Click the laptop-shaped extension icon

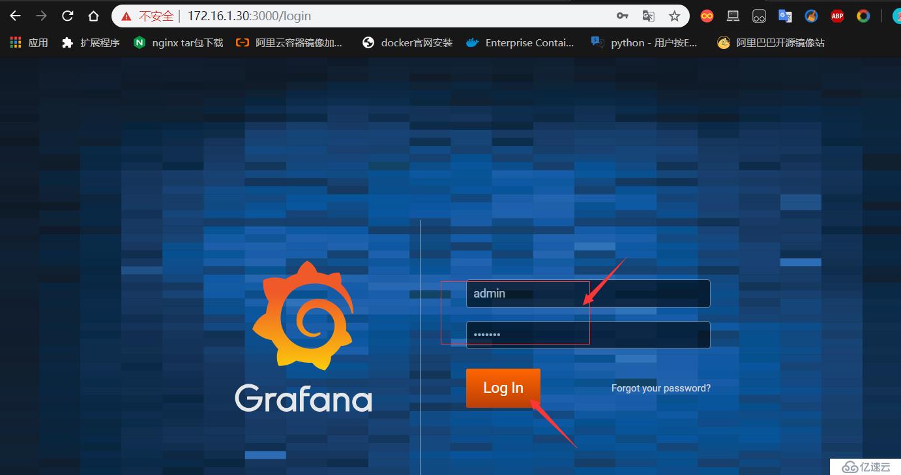(733, 16)
